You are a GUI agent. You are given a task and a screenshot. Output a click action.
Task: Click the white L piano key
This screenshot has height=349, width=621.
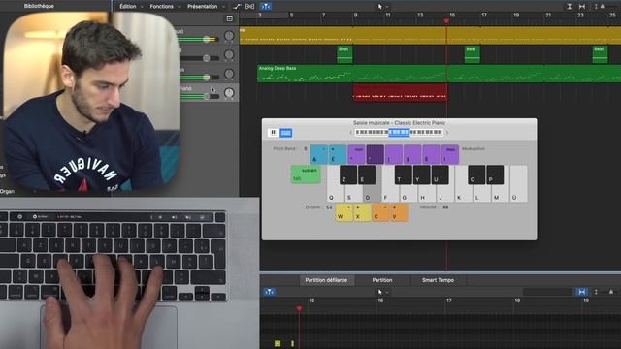[x=481, y=194]
